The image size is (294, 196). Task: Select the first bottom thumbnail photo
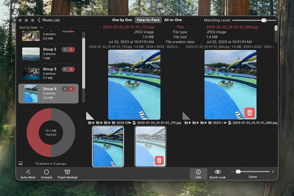[108, 146]
